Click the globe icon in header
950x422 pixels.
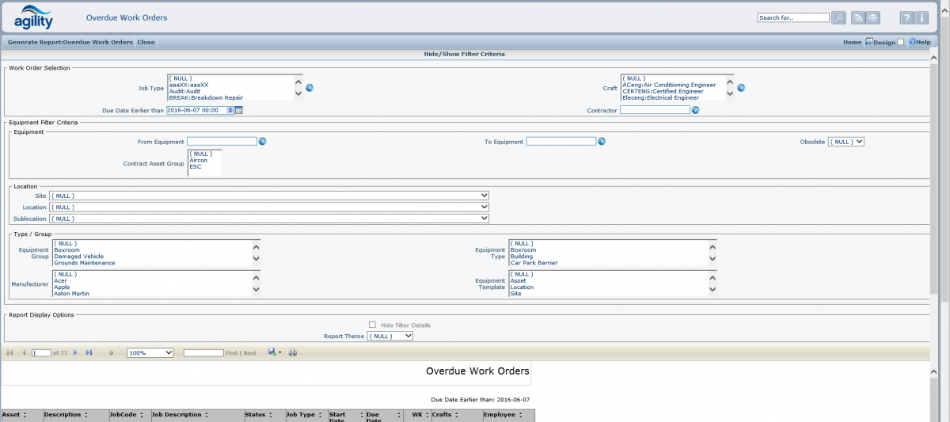pos(872,17)
